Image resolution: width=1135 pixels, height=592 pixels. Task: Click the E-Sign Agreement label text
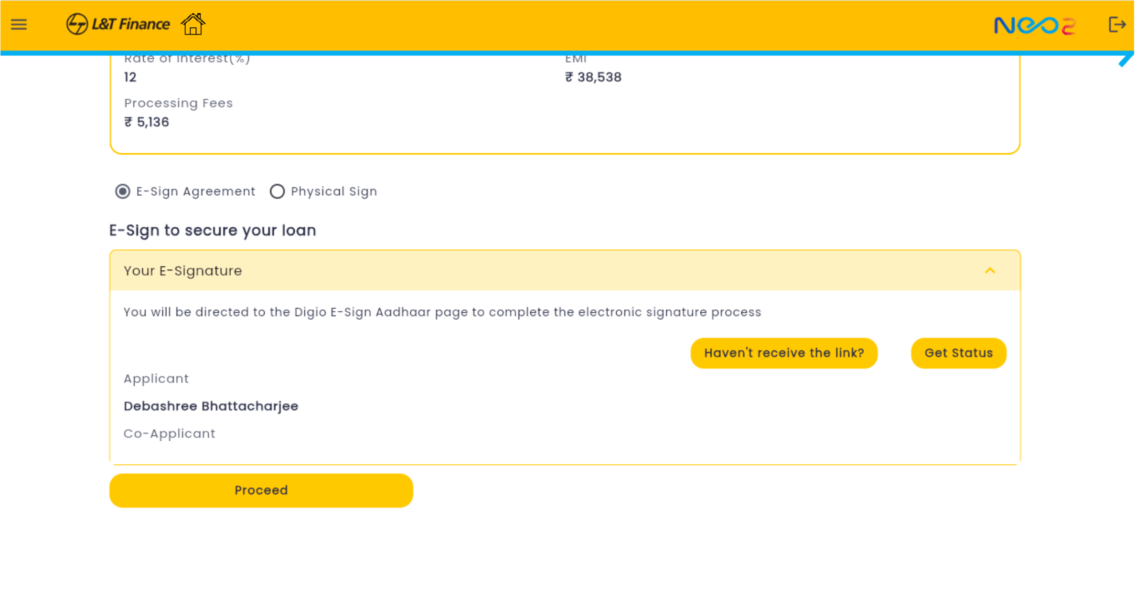[x=195, y=191]
